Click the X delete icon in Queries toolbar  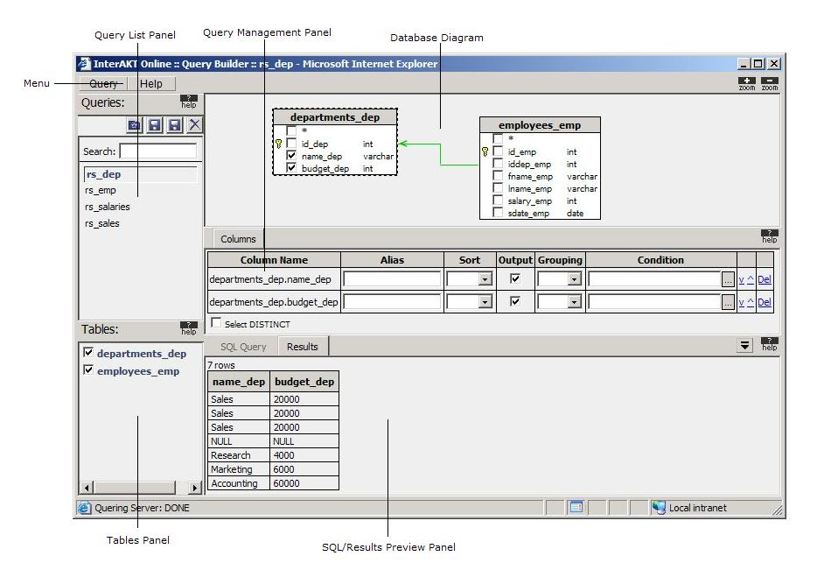pos(194,125)
